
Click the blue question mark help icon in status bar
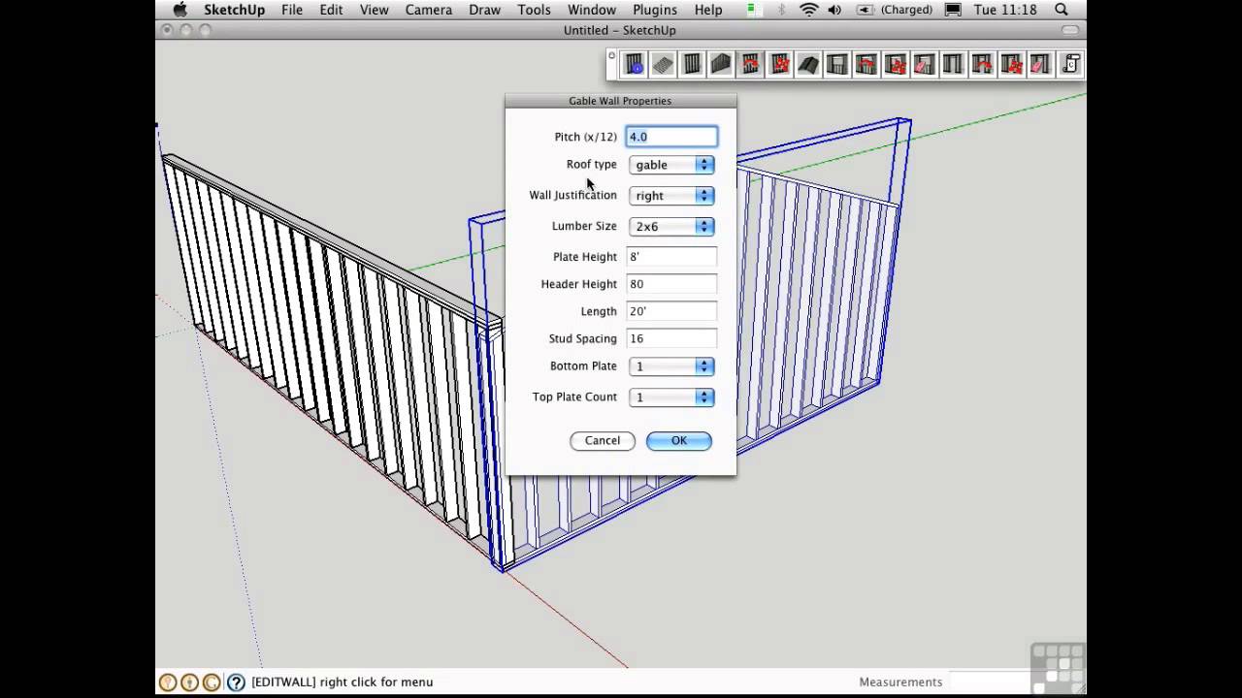[236, 682]
